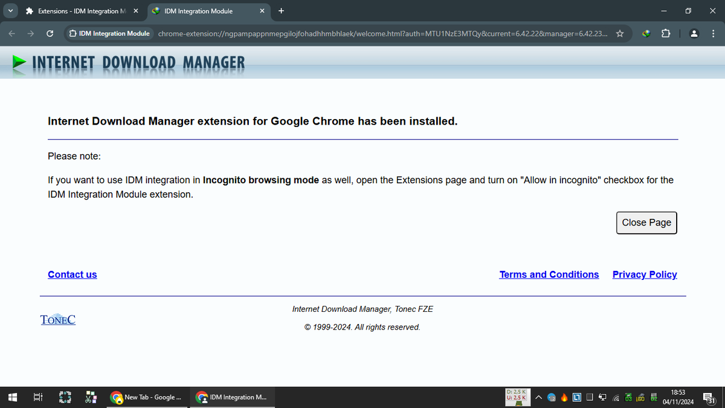
Task: Click the Close Page button
Action: pos(646,222)
